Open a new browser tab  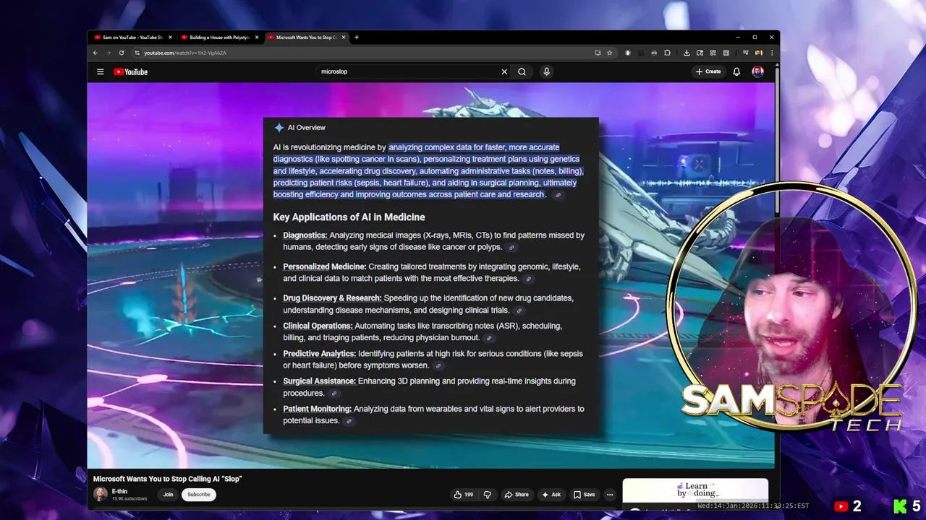(x=357, y=38)
